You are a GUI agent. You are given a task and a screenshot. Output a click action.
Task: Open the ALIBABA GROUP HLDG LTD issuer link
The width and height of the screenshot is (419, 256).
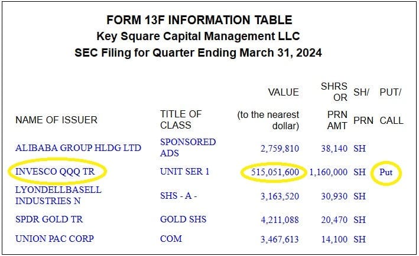point(78,148)
